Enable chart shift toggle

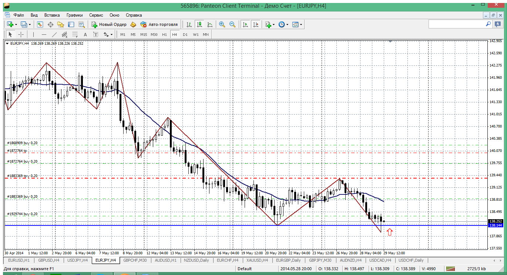256,24
